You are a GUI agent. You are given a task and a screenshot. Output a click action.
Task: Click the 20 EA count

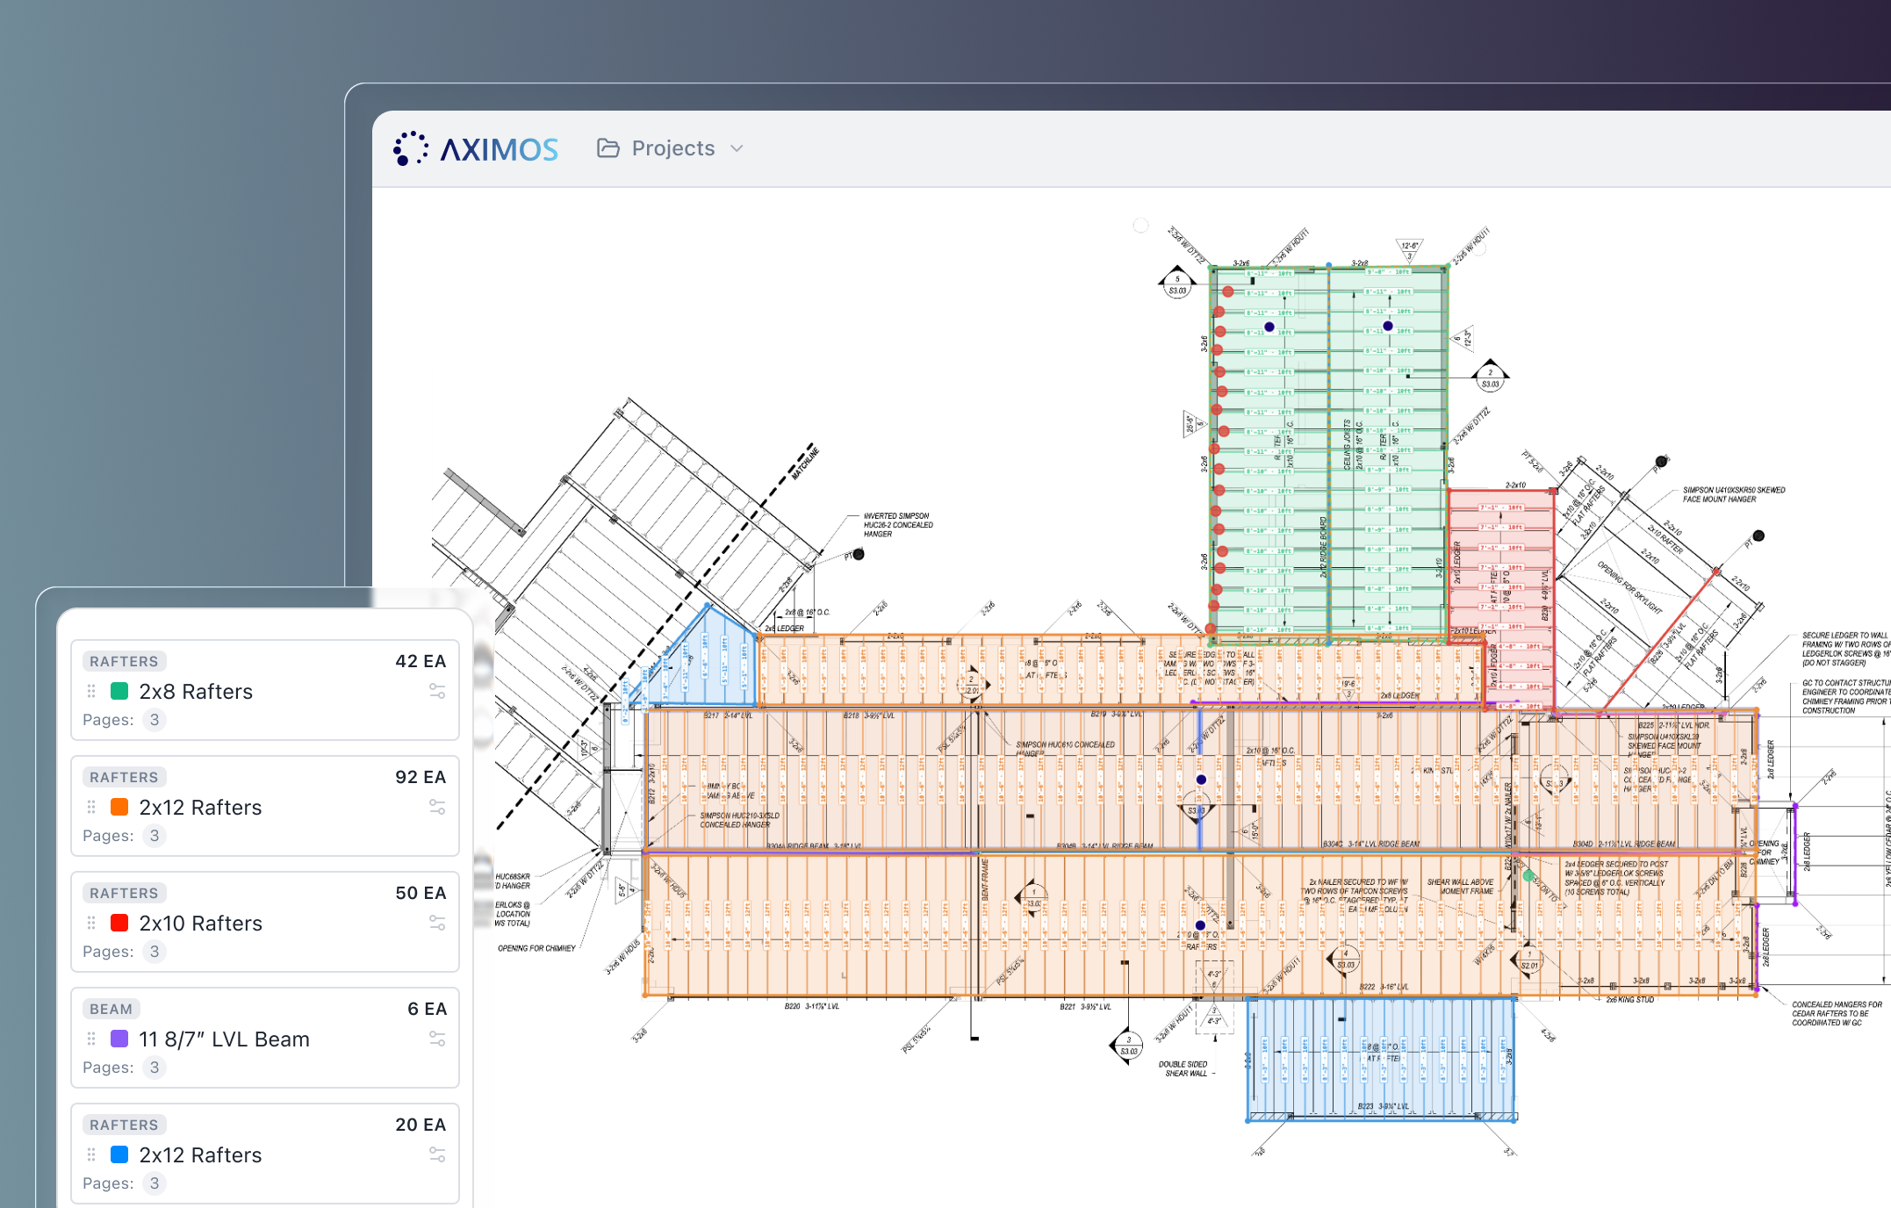click(421, 1125)
